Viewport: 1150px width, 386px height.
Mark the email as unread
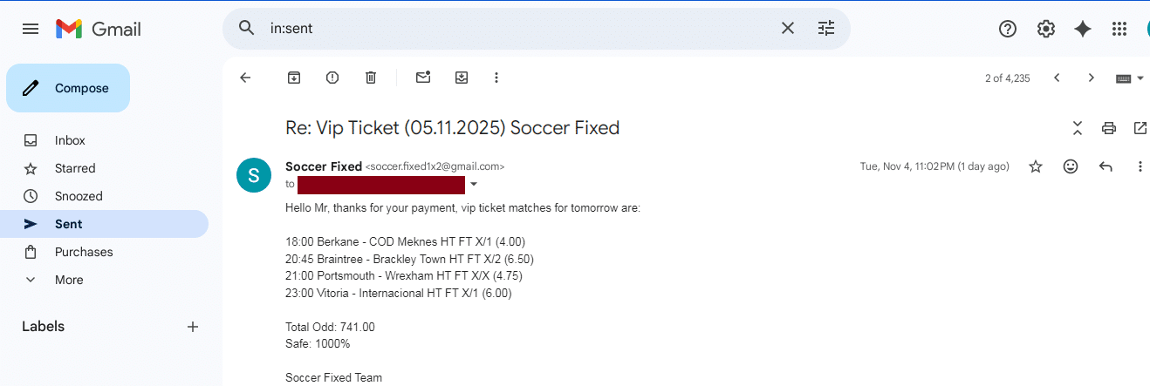[423, 78]
